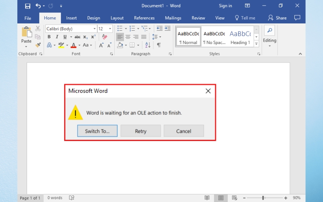The width and height of the screenshot is (323, 202).
Task: Save the document with the floppy disk icon
Action: click(27, 6)
